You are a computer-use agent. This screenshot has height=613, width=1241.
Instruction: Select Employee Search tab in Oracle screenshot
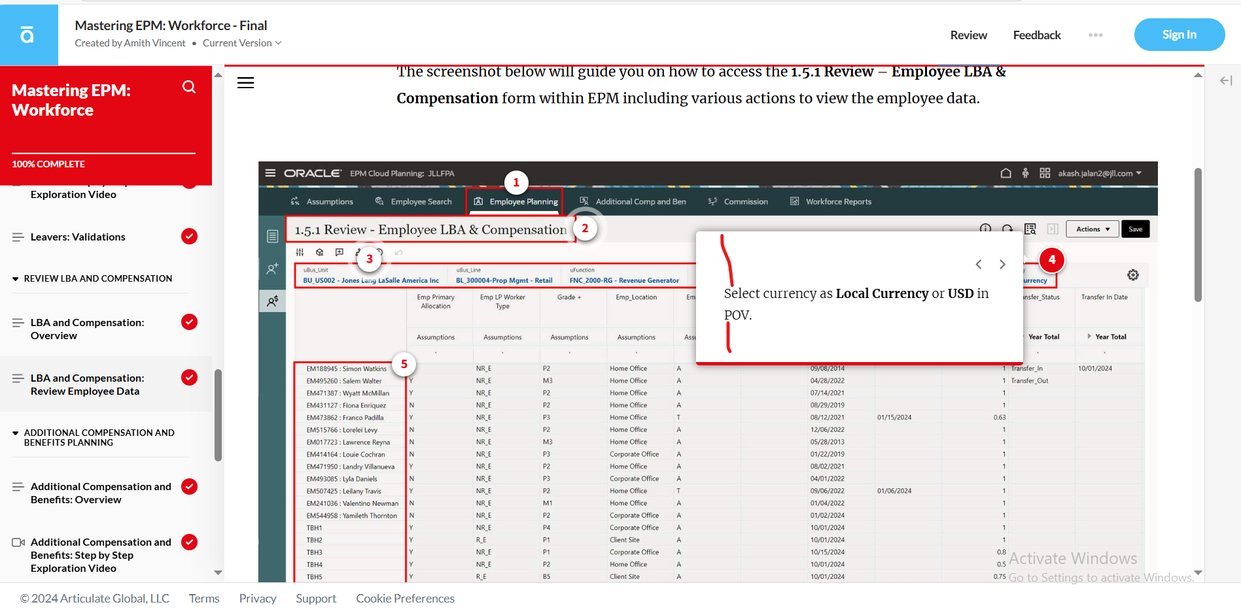[413, 202]
